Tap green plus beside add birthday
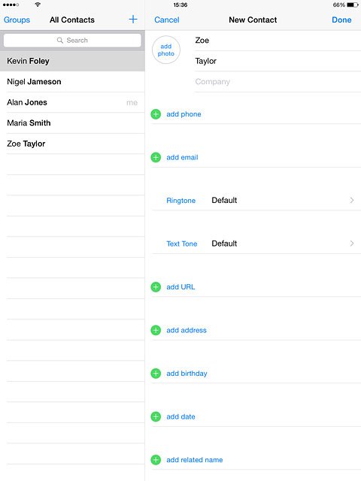Image resolution: width=361 pixels, height=481 pixels. click(x=156, y=374)
